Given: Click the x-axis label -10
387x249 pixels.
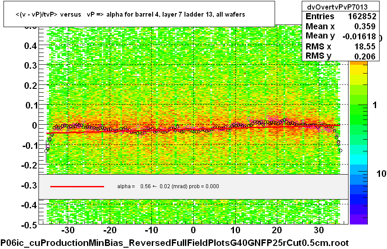Looking at the screenshot, I should pyautogui.click(x=151, y=230).
